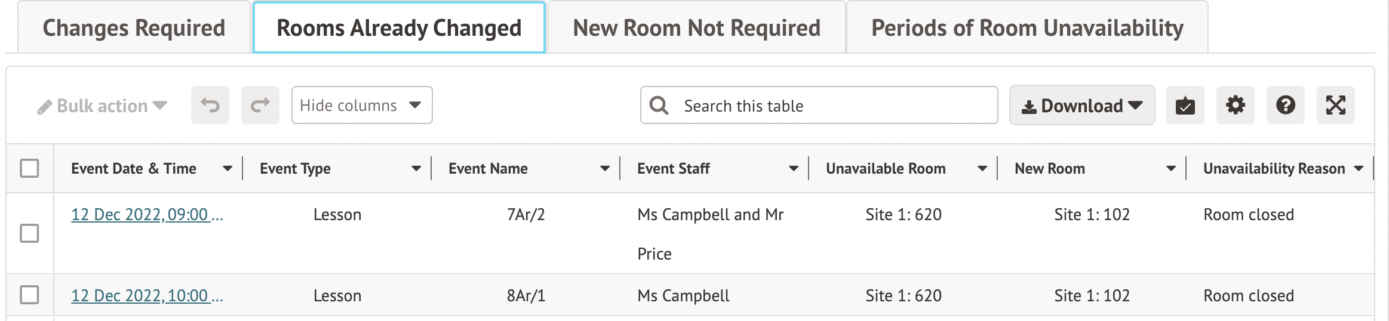Expand table to fullscreen
Screen dimensions: 1389x321
click(x=1335, y=106)
